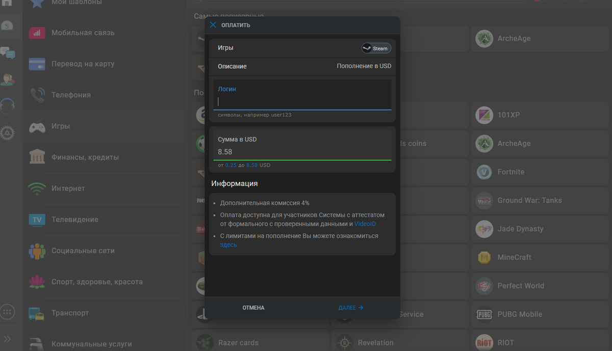
Task: Click the RIOT provider icon
Action: (x=484, y=343)
